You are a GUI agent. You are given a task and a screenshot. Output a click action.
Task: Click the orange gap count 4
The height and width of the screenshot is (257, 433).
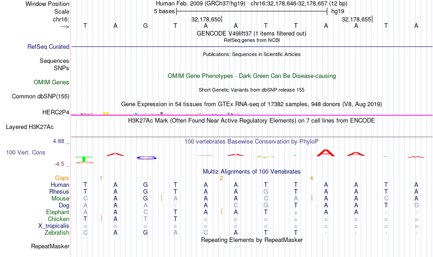311,178
